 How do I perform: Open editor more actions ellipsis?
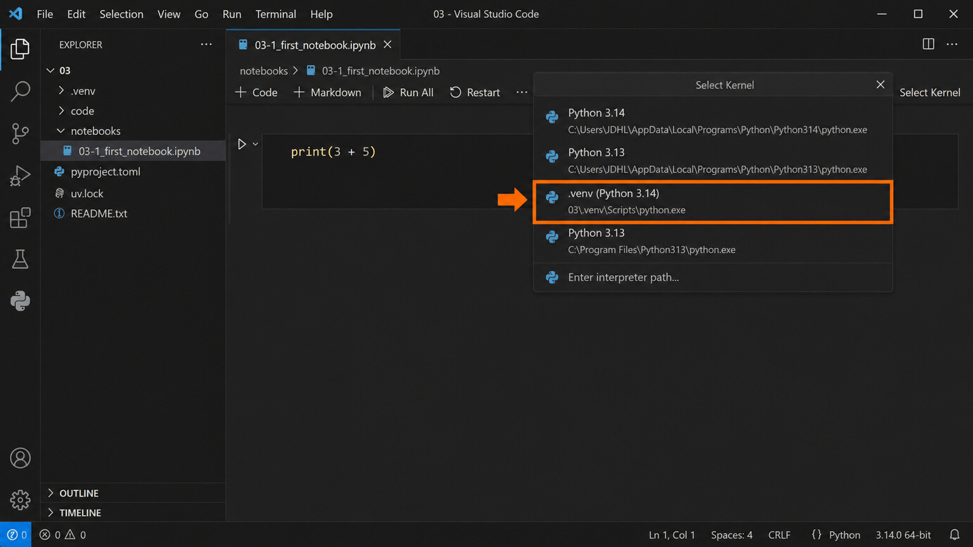point(952,44)
